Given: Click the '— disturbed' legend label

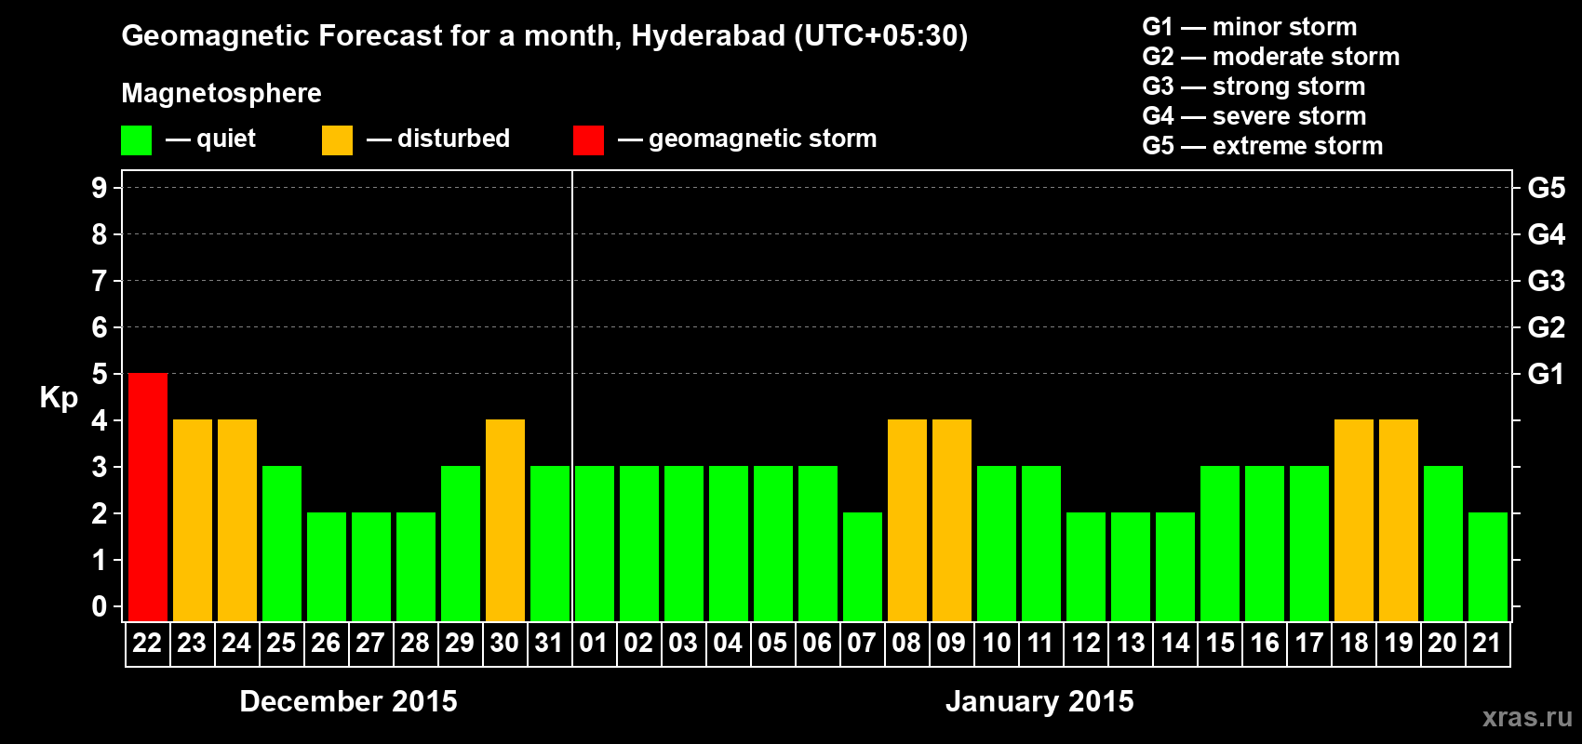Looking at the screenshot, I should pos(438,139).
